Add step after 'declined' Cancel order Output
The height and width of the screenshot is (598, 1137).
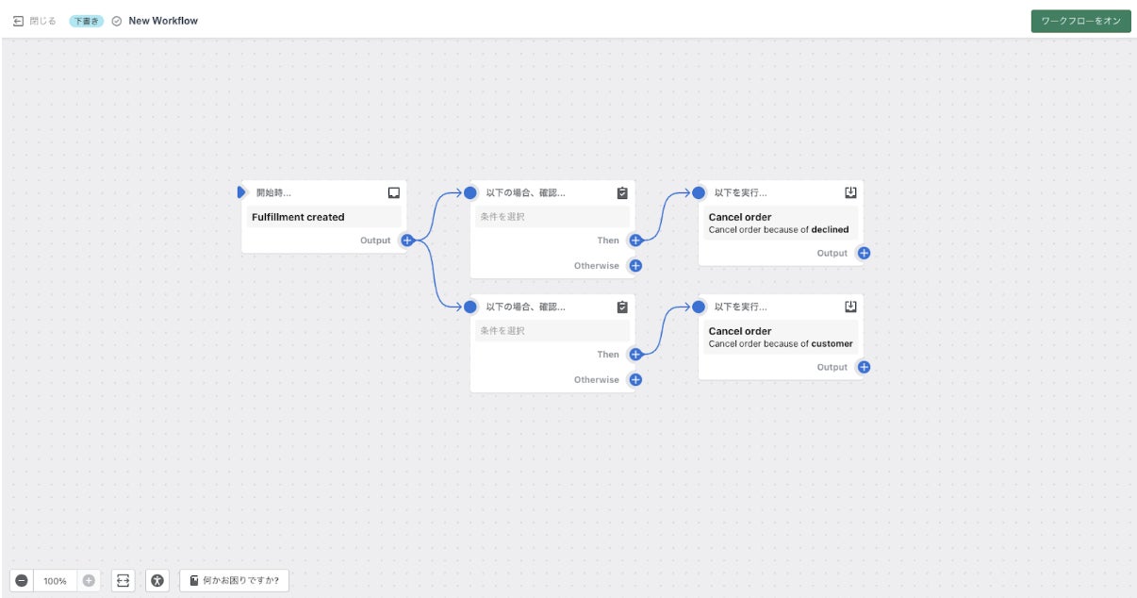click(x=864, y=253)
